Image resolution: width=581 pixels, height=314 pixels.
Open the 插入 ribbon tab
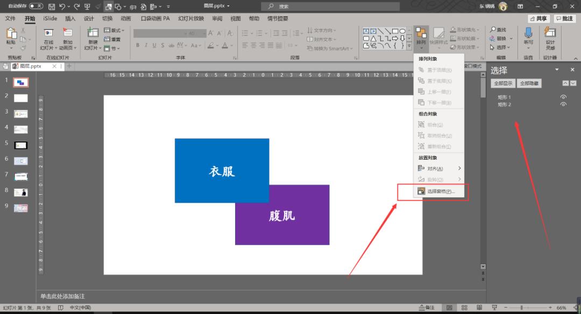(70, 18)
